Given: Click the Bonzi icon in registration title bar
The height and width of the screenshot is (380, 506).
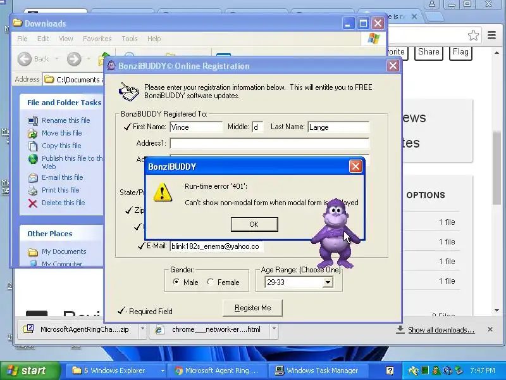Looking at the screenshot, I should 111,66.
